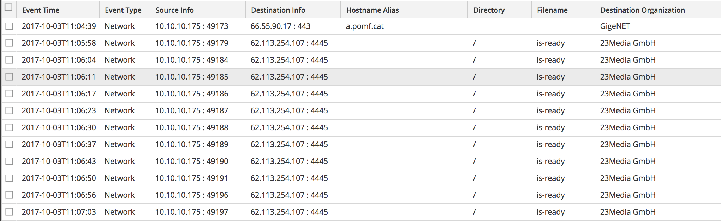Sort by Hostname Alias column

[x=373, y=10]
